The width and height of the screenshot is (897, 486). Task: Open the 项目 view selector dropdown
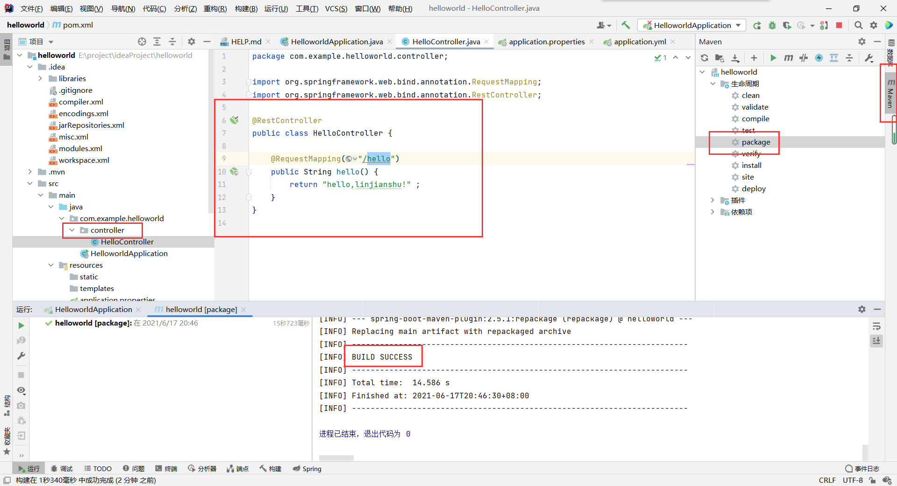coord(36,42)
